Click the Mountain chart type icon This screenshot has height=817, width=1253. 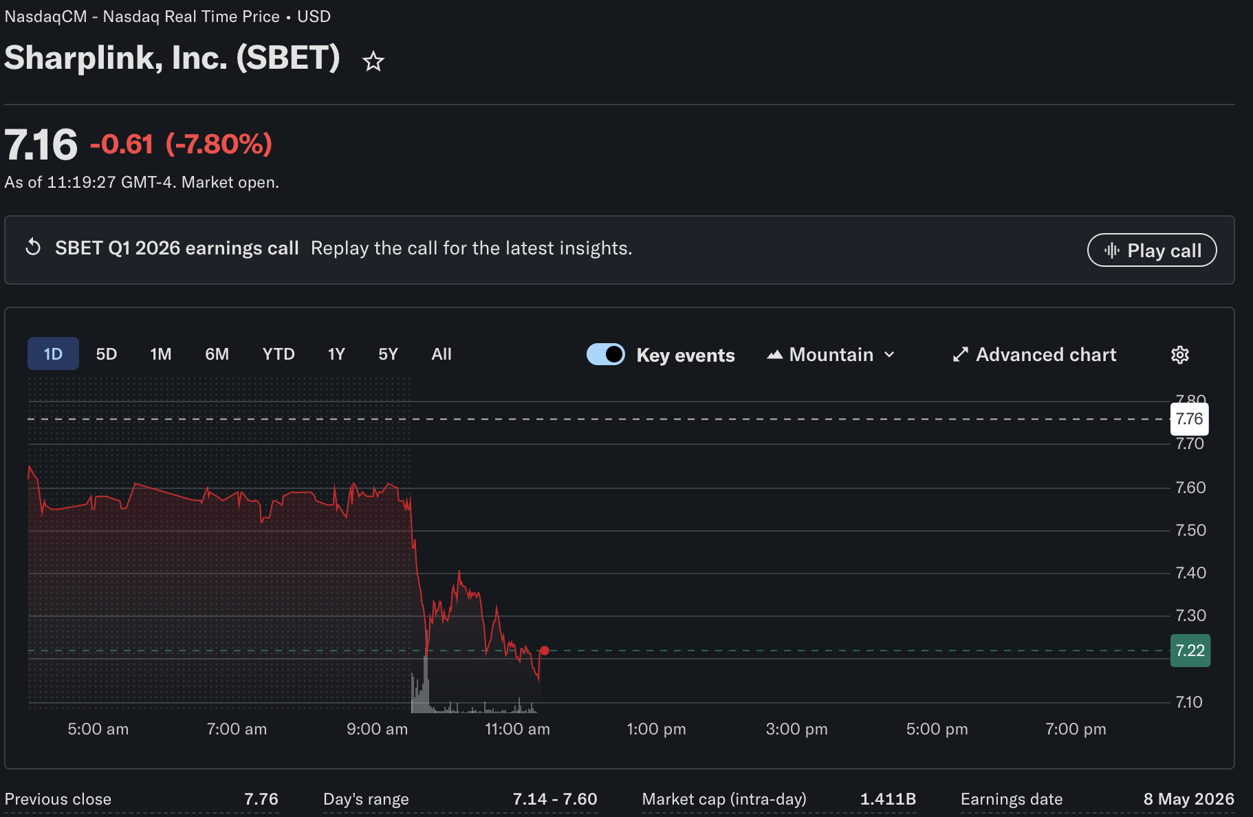click(775, 355)
